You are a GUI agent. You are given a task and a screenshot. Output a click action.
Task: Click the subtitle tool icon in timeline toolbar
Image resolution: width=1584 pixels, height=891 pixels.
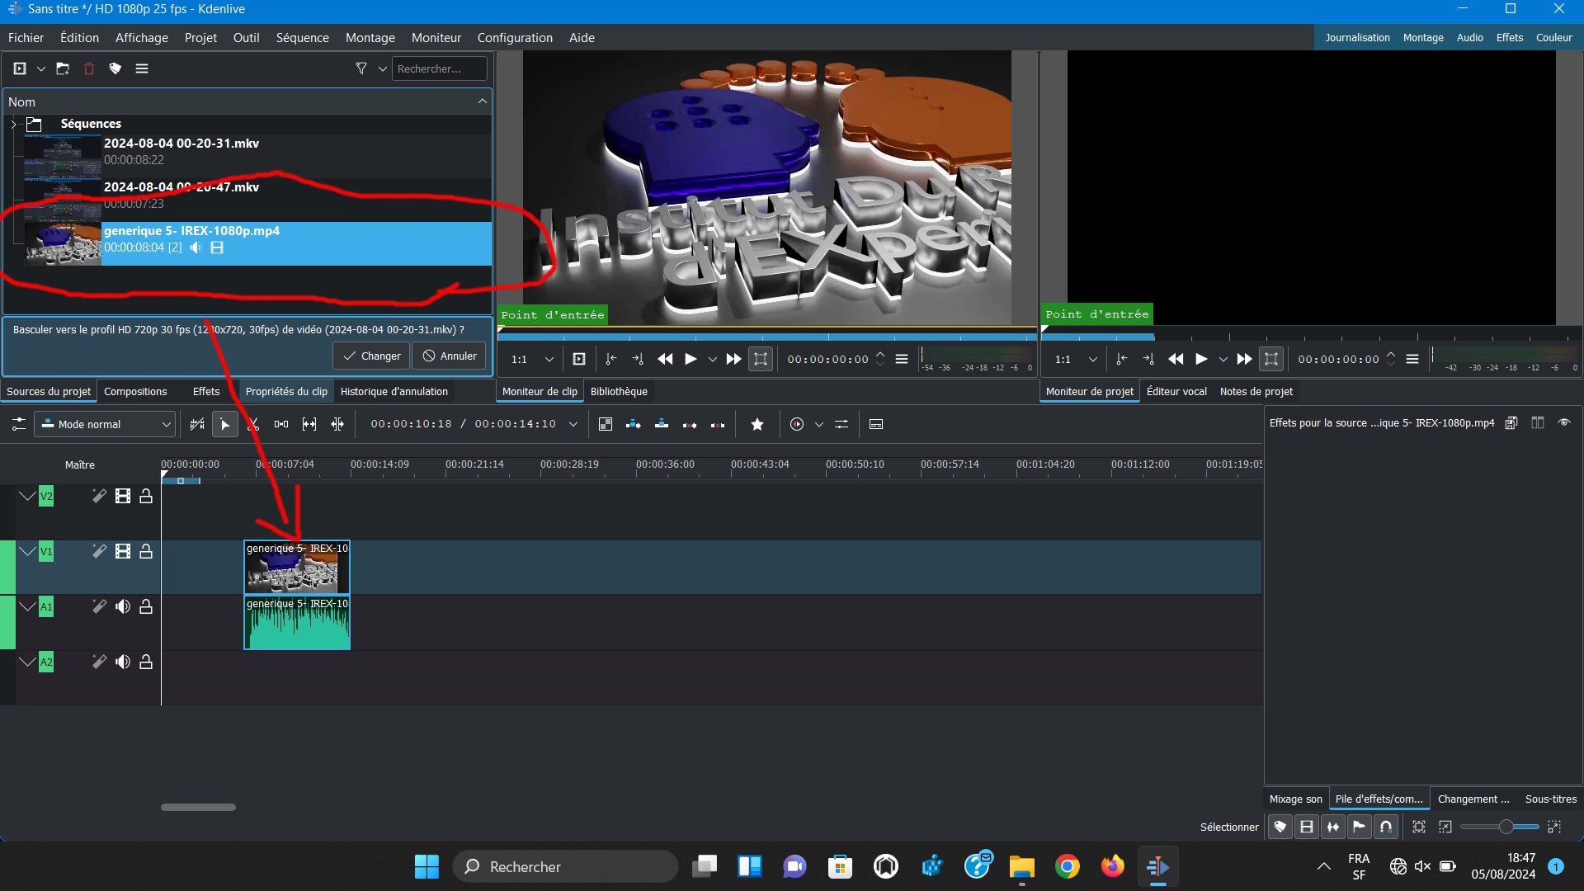[x=876, y=424]
